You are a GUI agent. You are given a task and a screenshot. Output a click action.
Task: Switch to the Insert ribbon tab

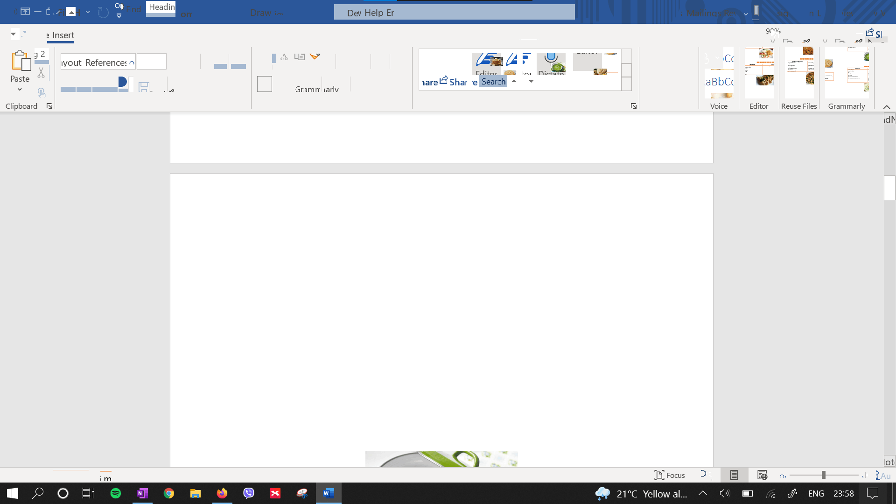(63, 35)
